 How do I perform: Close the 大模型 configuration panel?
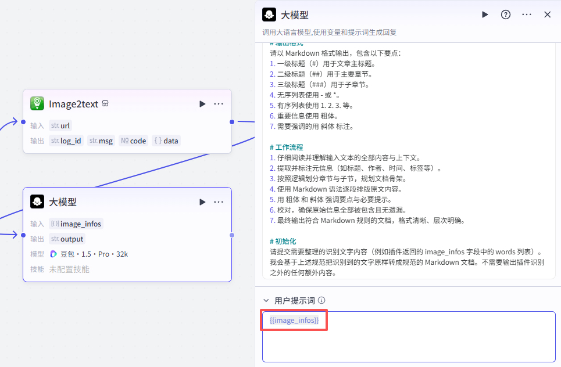[x=547, y=15]
